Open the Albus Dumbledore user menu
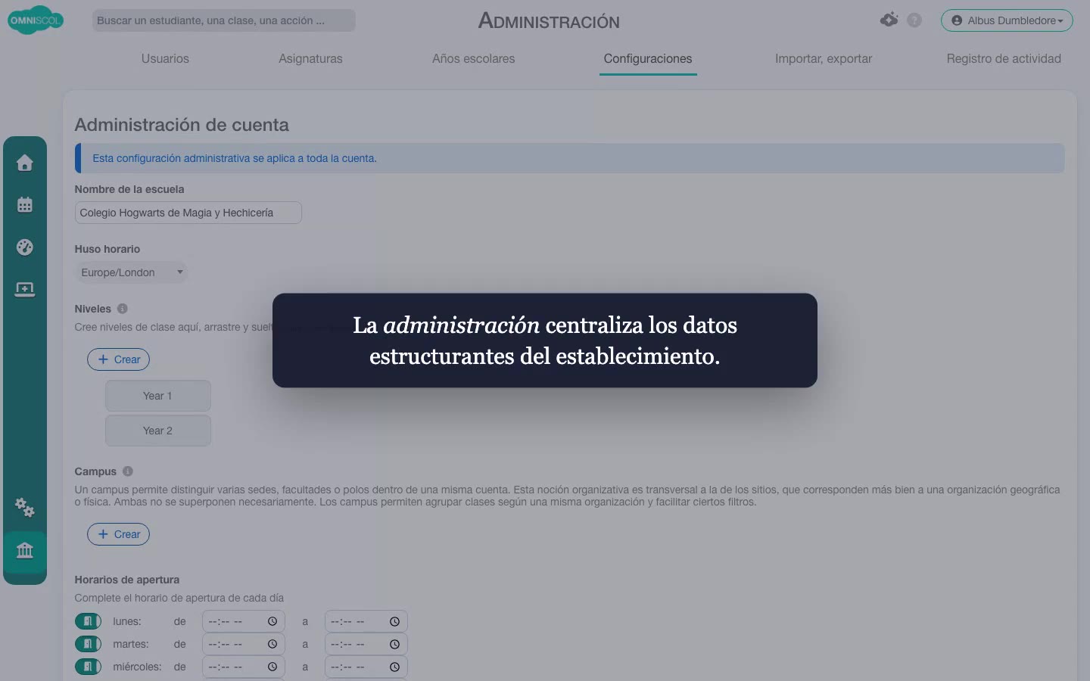Image resolution: width=1090 pixels, height=681 pixels. pyautogui.click(x=1007, y=20)
